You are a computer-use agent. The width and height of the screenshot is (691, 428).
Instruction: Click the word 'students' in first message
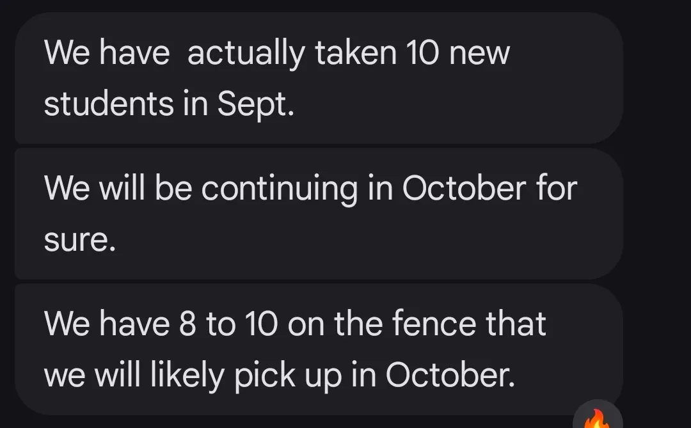click(109, 104)
